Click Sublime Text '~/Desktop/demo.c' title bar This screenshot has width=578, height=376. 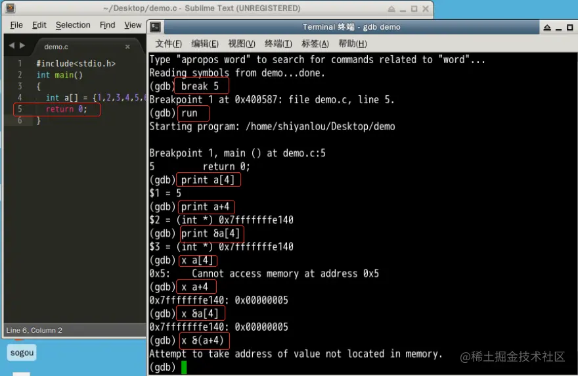pos(202,8)
